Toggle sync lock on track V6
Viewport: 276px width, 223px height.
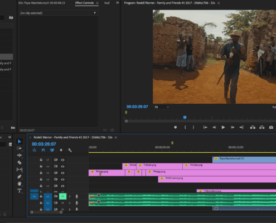56,166
